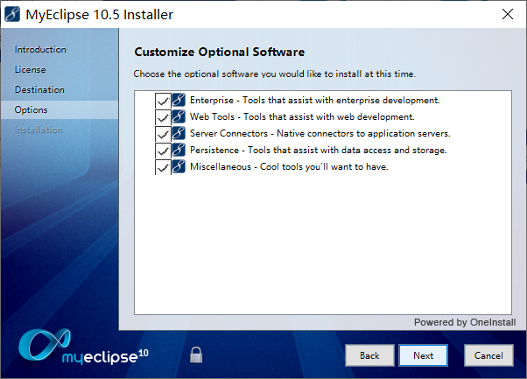
Task: Toggle the Server Connectors checkbox
Action: (163, 134)
